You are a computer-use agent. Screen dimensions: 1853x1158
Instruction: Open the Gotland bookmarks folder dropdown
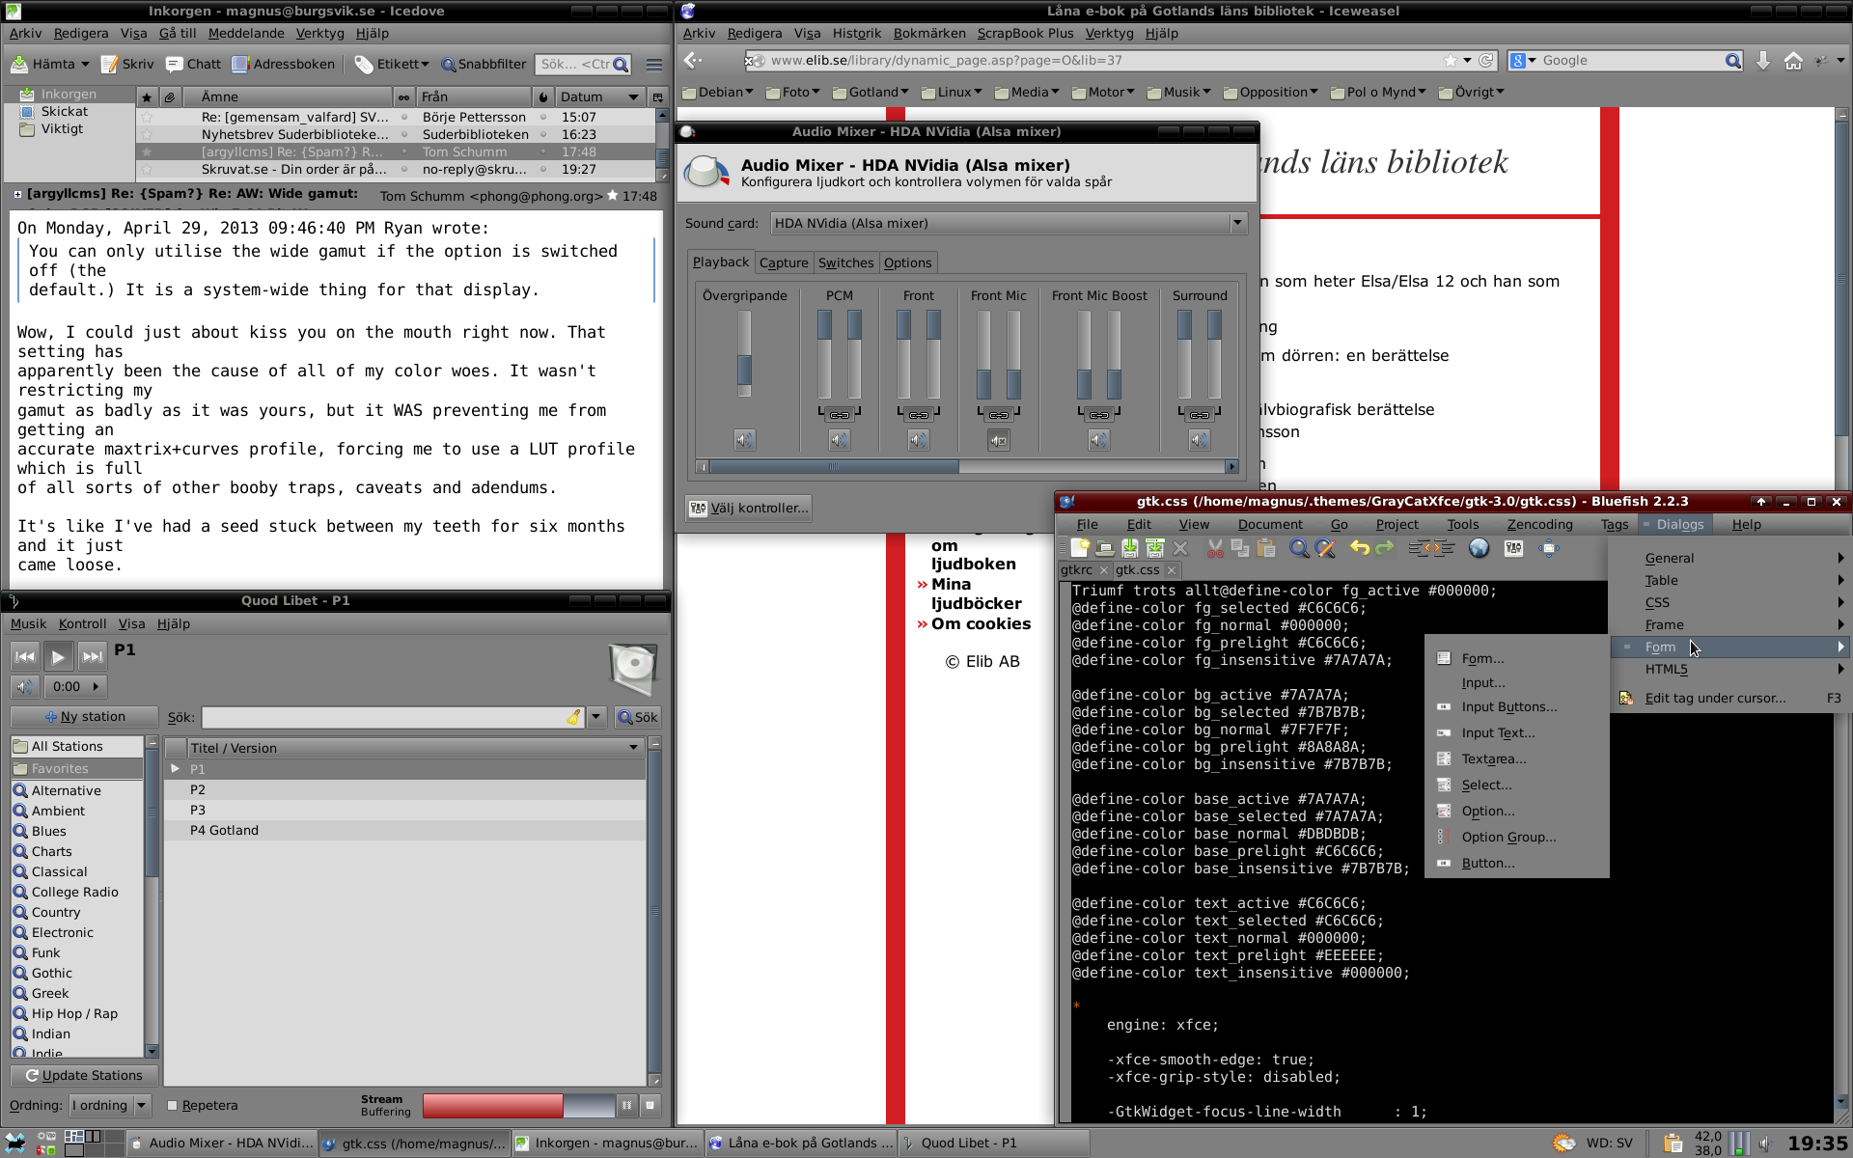tap(871, 93)
